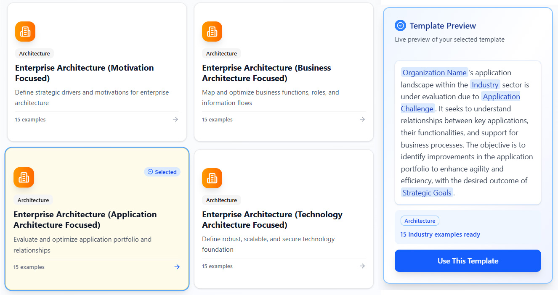This screenshot has width=558, height=295.
Task: Click the orange icon on Business Architecture card
Action: pos(212,32)
